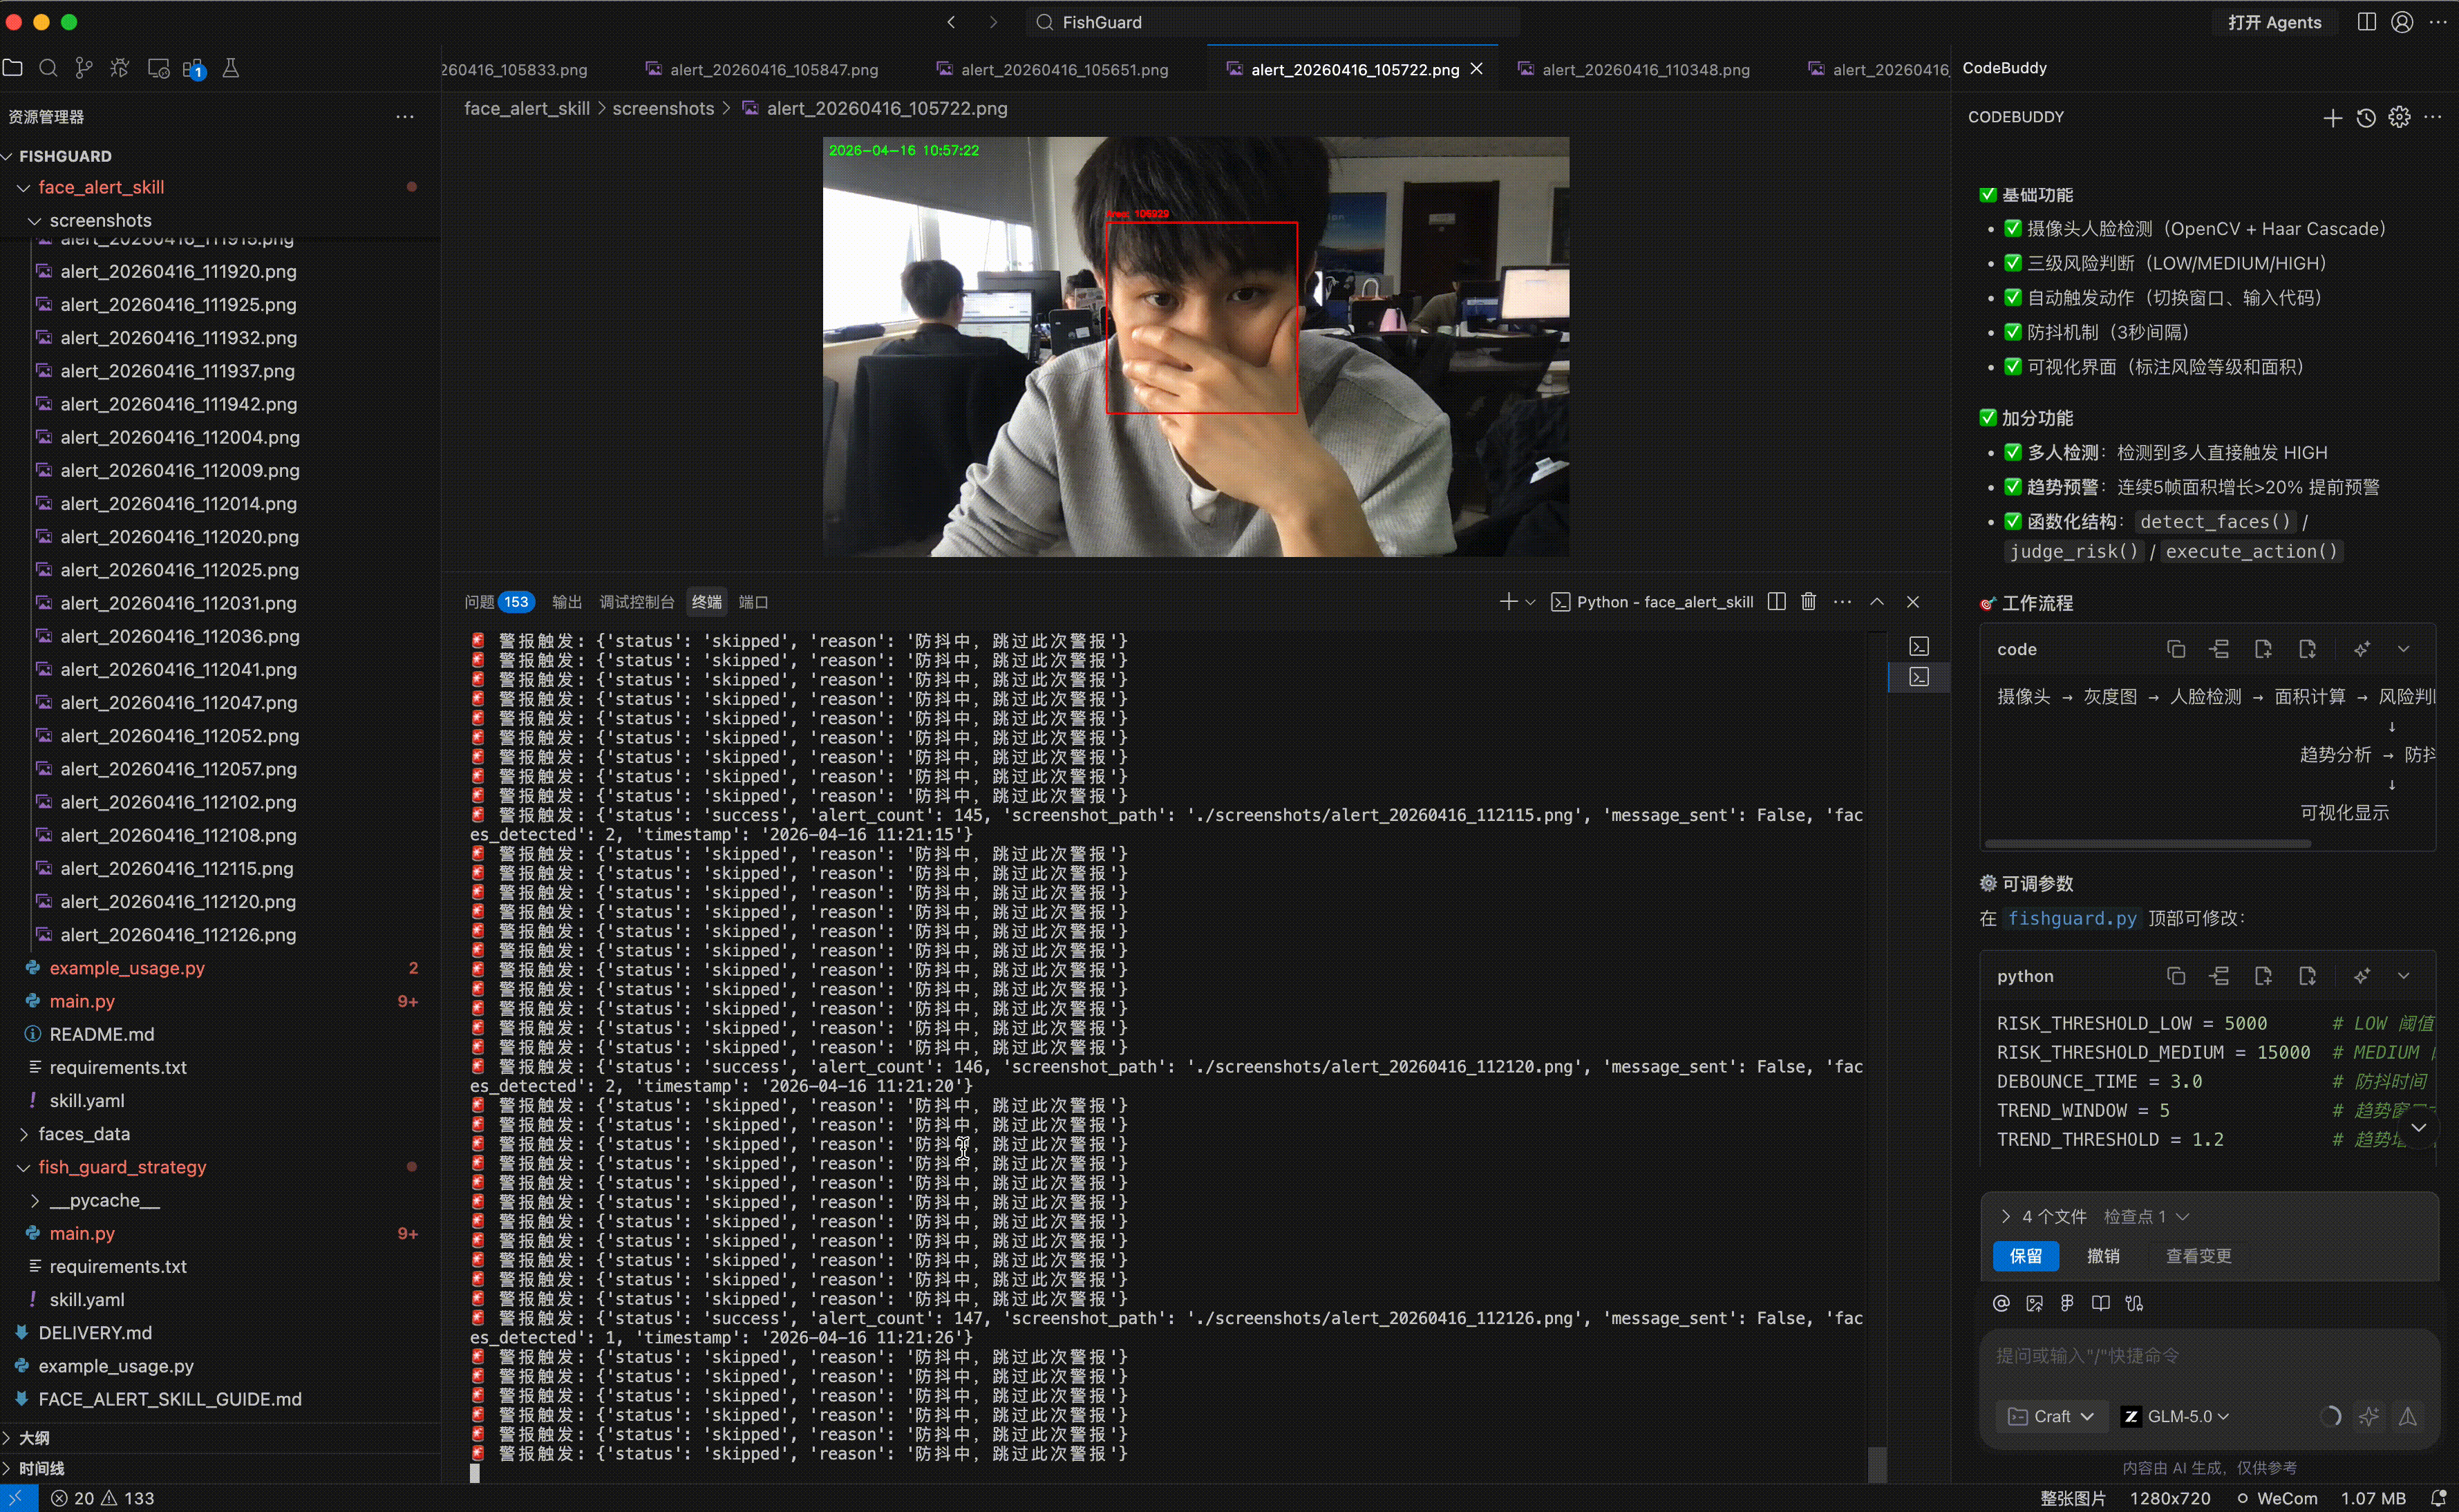Toggle the editor layout panel icon in title bar

(x=2366, y=22)
